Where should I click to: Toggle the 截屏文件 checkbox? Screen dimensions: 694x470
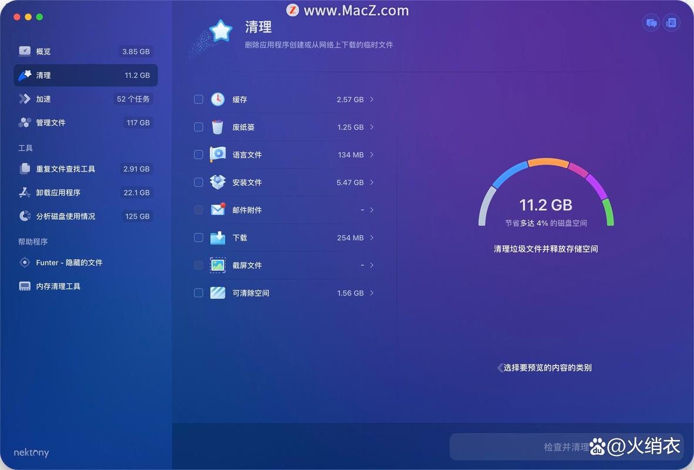tap(198, 265)
